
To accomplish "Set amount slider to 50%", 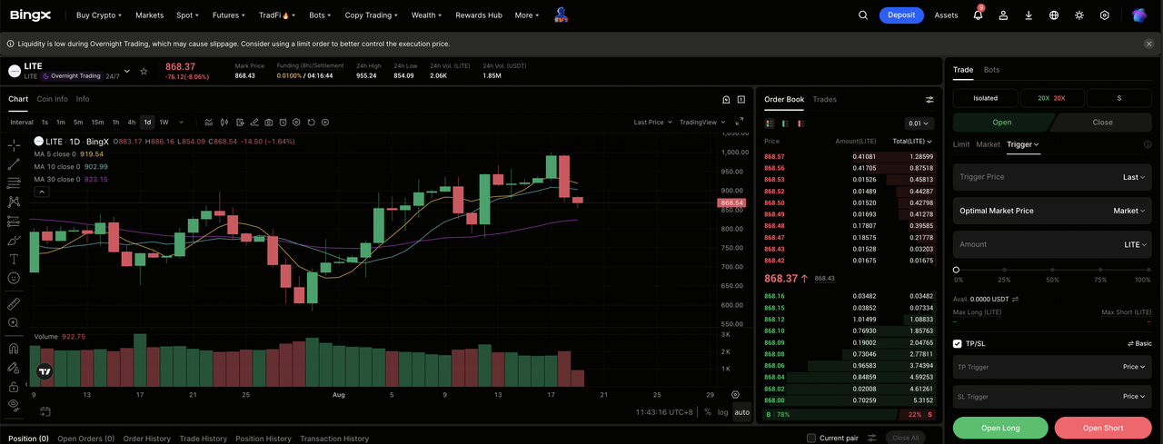I will [x=1052, y=270].
